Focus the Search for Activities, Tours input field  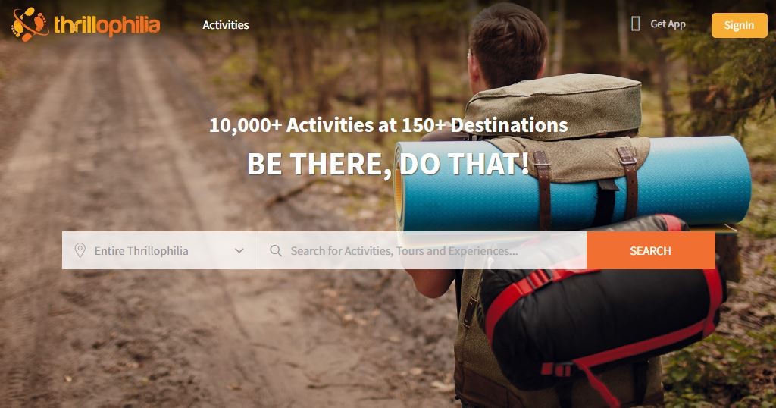click(x=421, y=250)
